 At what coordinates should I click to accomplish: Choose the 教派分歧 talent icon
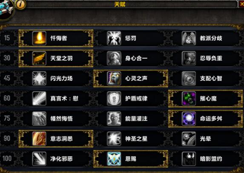pyautogui.click(x=189, y=38)
